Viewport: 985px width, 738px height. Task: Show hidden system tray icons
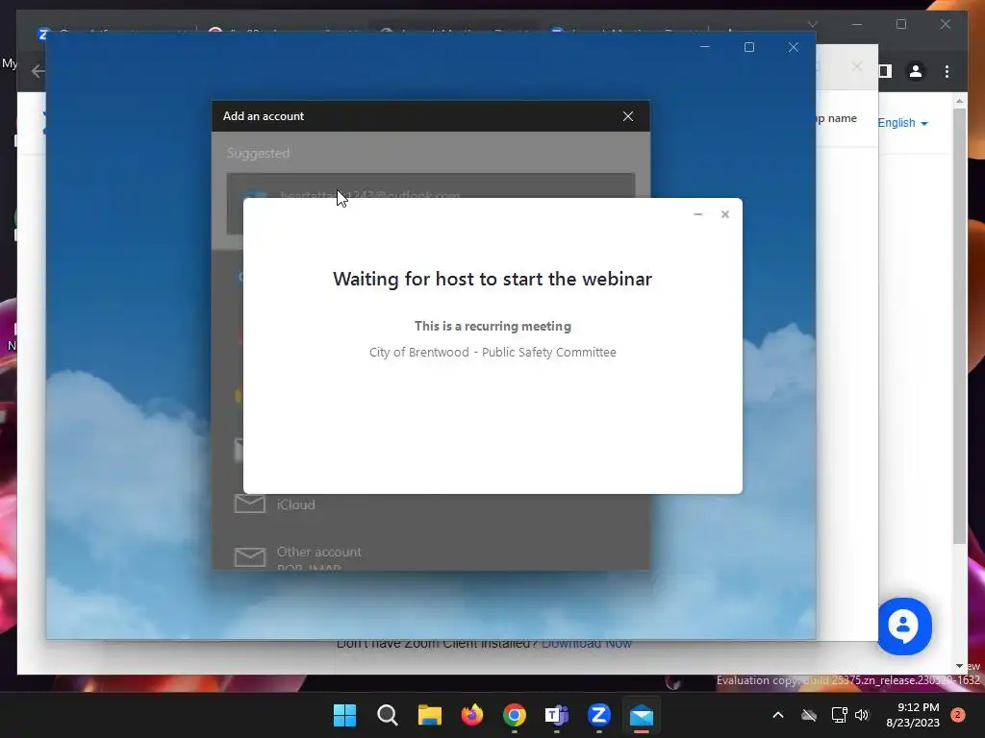click(777, 715)
